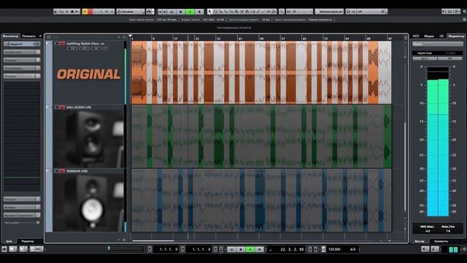Select the Range Selection tool
The width and height of the screenshot is (467, 263).
tap(215, 12)
